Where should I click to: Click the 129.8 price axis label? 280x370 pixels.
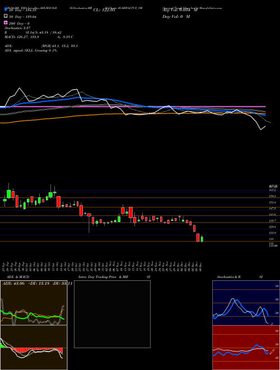273,227
